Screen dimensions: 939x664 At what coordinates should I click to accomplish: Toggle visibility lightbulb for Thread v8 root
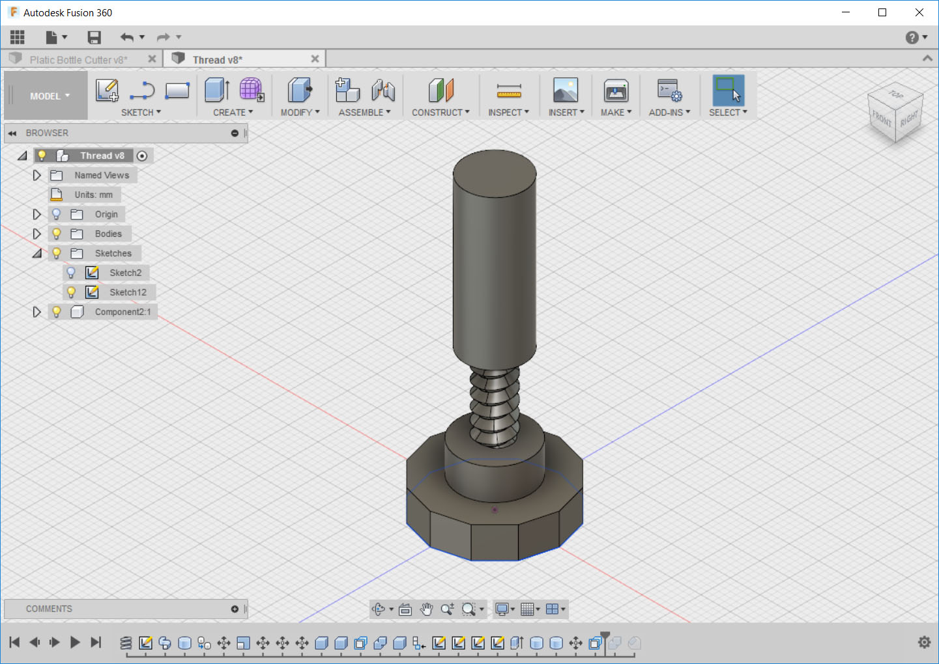42,156
